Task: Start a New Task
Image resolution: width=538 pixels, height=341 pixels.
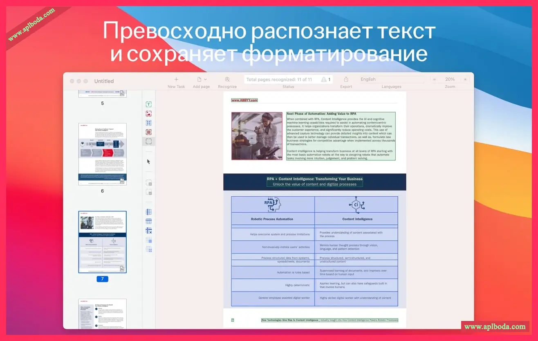Action: tap(176, 79)
